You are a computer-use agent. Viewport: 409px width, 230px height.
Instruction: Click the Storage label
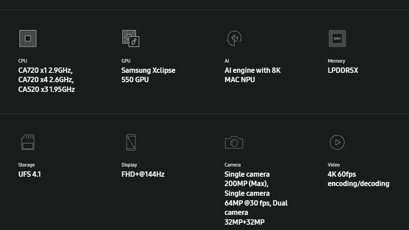(26, 165)
